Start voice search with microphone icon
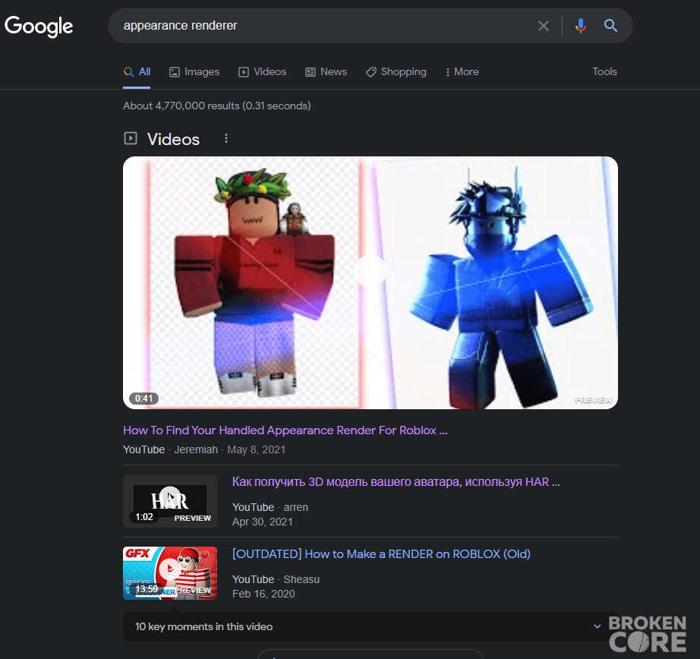700x659 pixels. tap(580, 26)
